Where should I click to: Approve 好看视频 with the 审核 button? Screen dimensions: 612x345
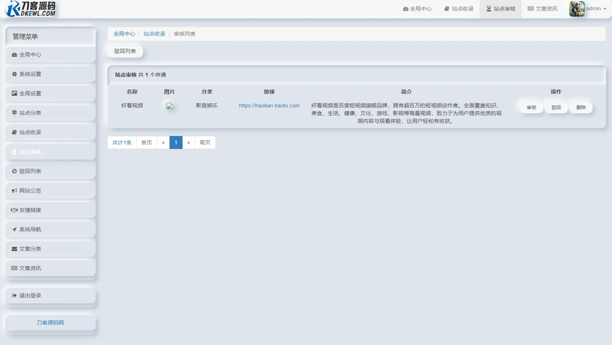(531, 107)
